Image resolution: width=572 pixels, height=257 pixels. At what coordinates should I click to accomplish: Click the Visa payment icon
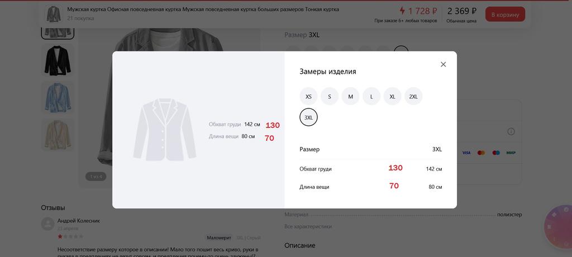[466, 153]
